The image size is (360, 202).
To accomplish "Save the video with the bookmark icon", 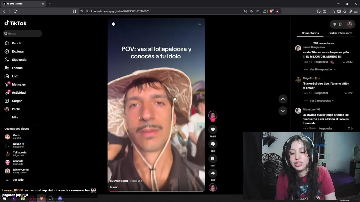I will click(x=213, y=159).
